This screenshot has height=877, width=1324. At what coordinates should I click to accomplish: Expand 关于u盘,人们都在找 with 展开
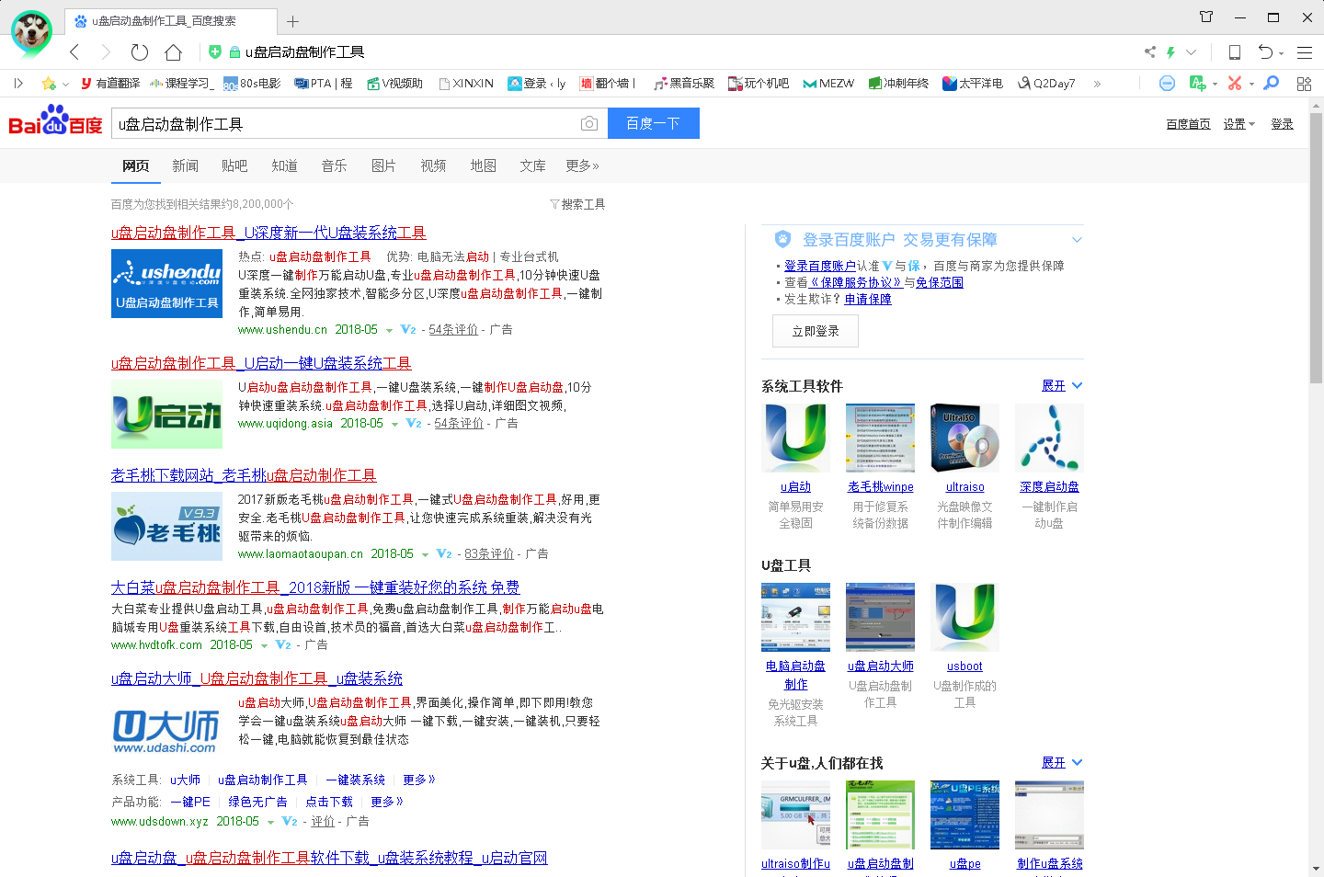click(x=1062, y=763)
